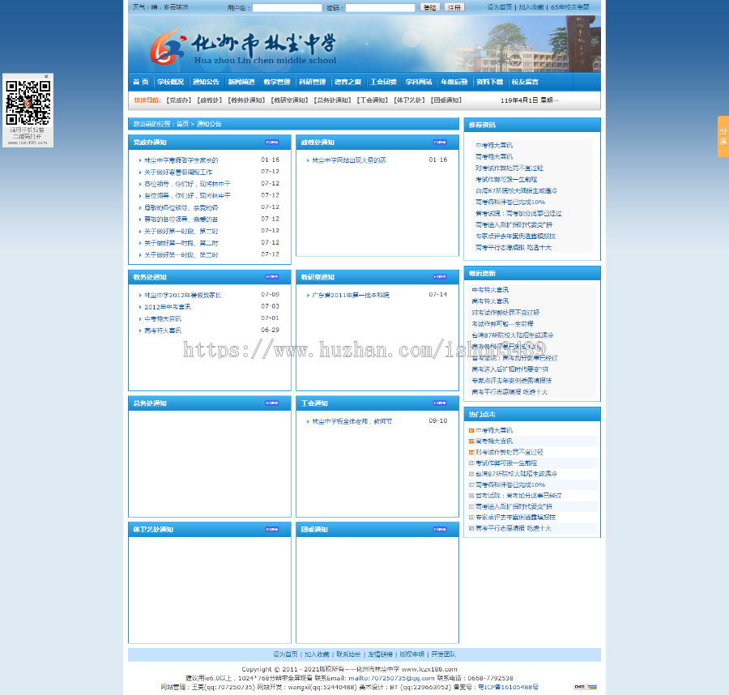Click quick nav link 【体卫艺处】
This screenshot has height=695, width=729.
(409, 100)
